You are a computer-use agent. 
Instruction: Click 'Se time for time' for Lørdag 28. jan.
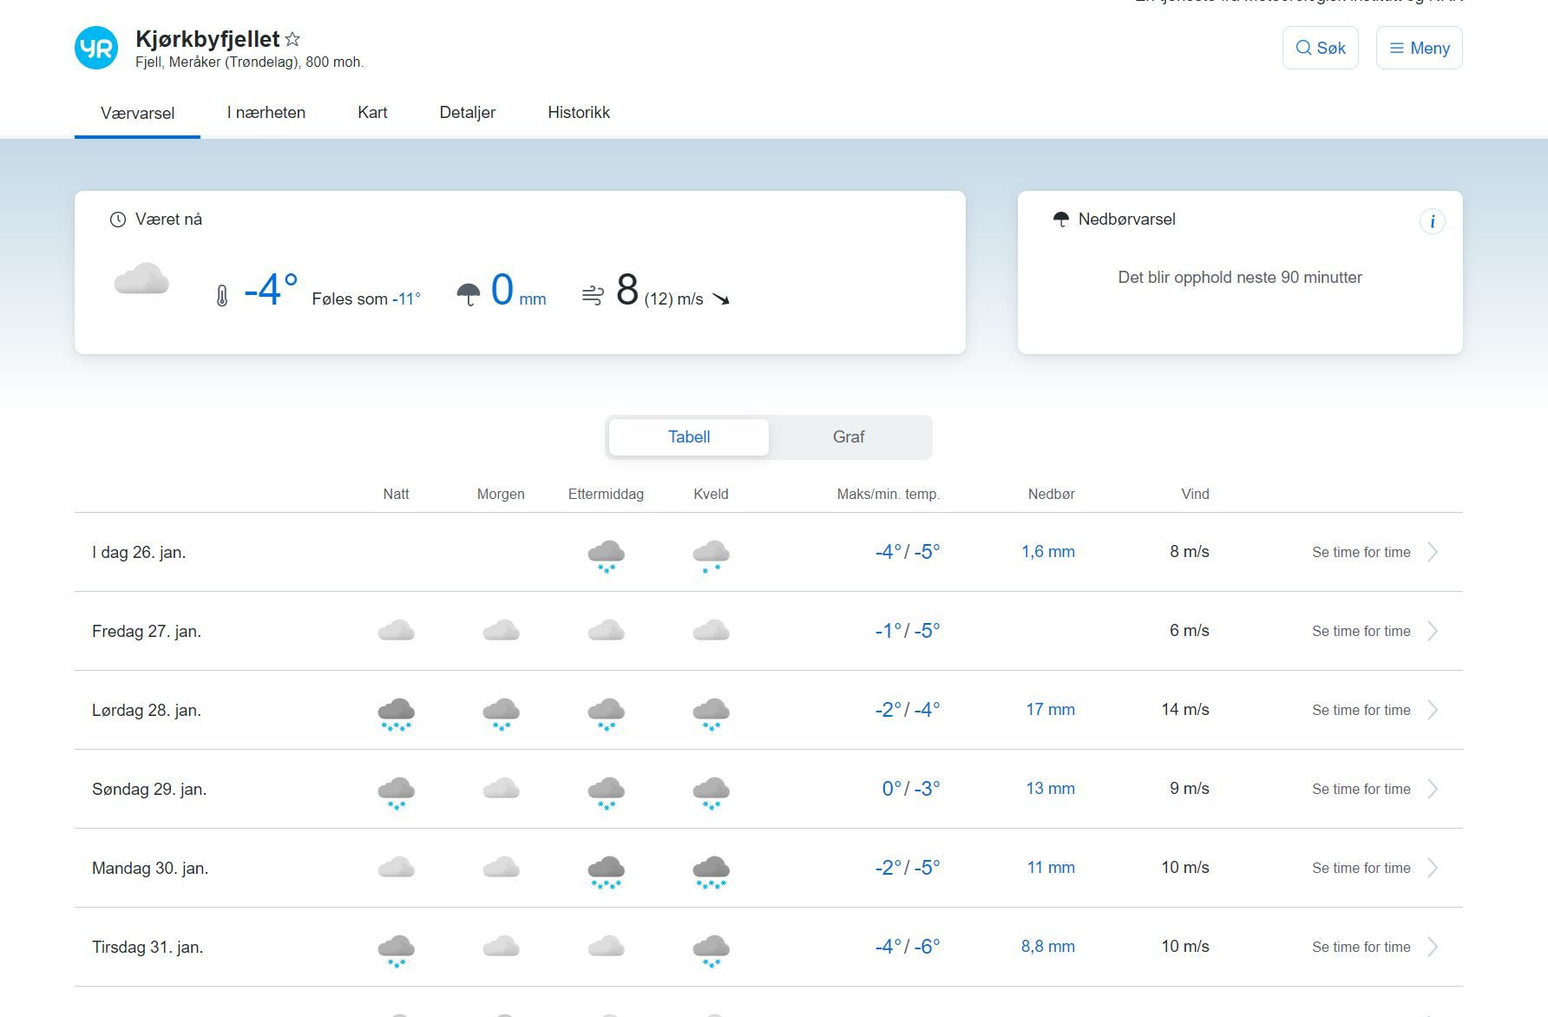pos(1361,710)
